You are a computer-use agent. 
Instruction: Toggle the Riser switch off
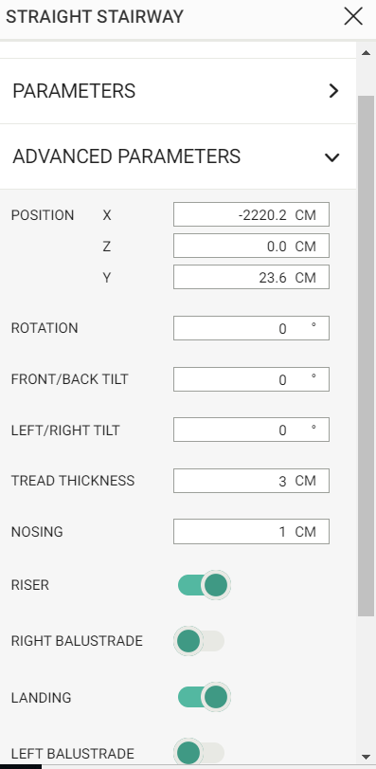(204, 585)
